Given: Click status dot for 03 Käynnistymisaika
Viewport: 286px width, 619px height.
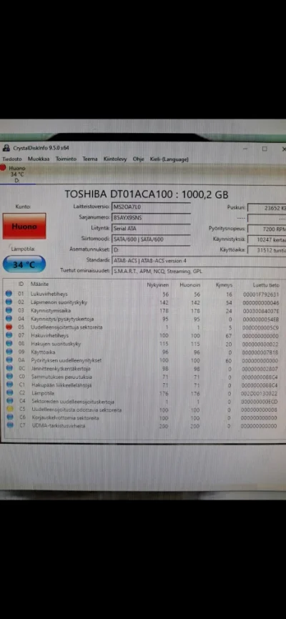Looking at the screenshot, I should pos(9,311).
